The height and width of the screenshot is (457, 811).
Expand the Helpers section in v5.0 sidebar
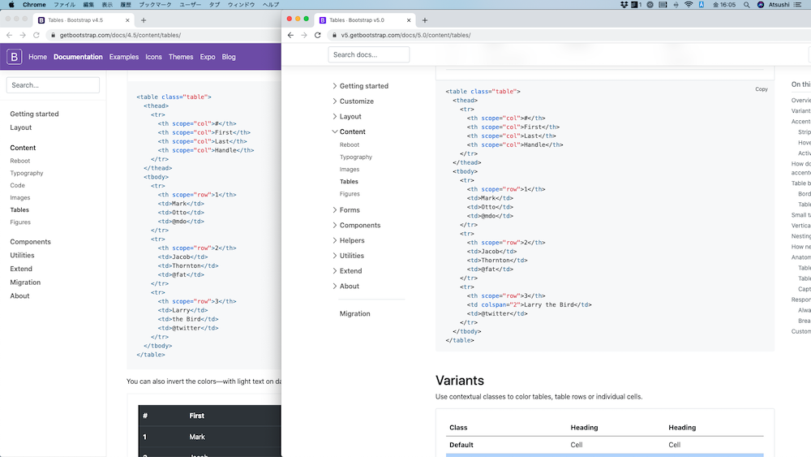pyautogui.click(x=348, y=240)
